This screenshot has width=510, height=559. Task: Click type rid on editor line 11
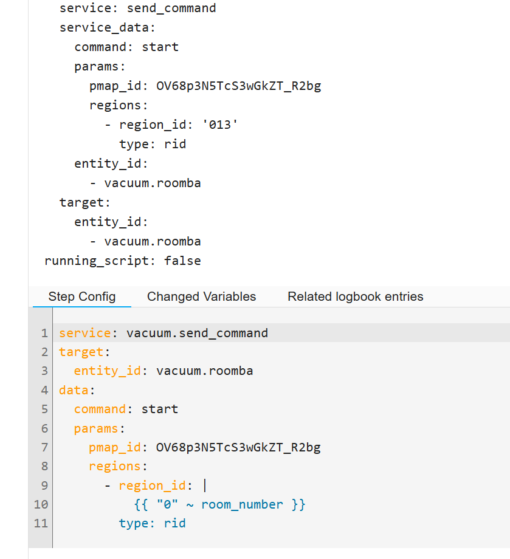153,523
